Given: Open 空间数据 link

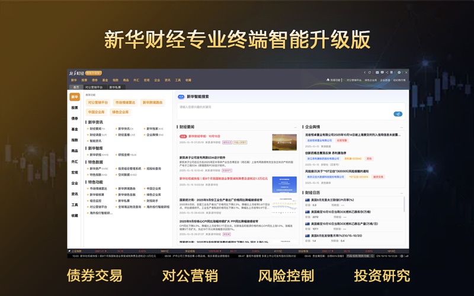Looking at the screenshot, I should (126, 175).
